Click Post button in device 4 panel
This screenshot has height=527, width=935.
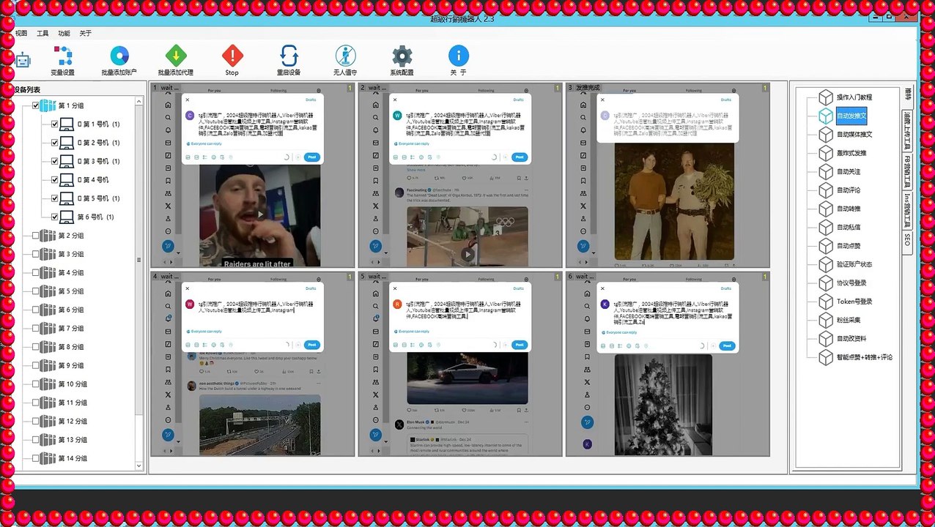pyautogui.click(x=312, y=345)
